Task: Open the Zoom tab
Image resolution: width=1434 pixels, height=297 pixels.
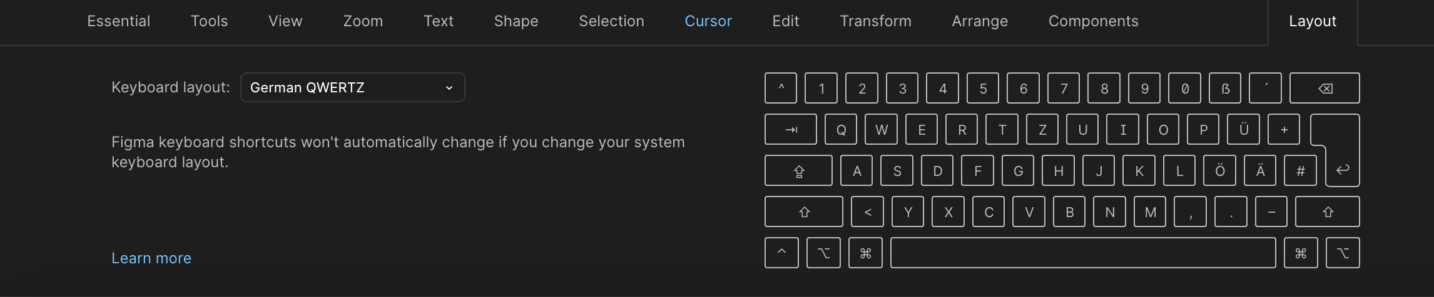Action: tap(363, 21)
